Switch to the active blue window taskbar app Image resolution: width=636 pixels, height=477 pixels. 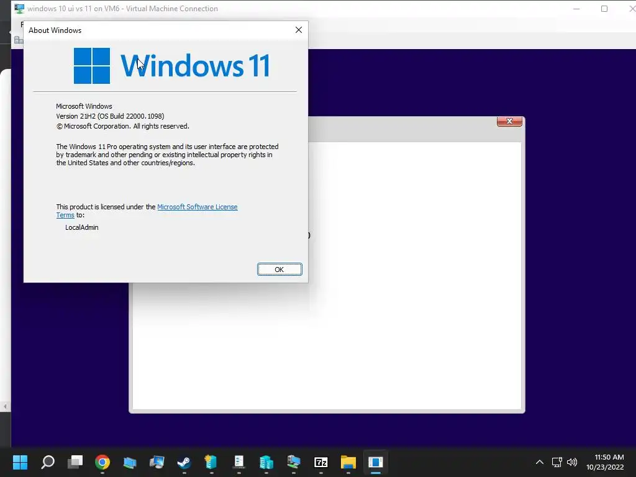[x=376, y=462]
